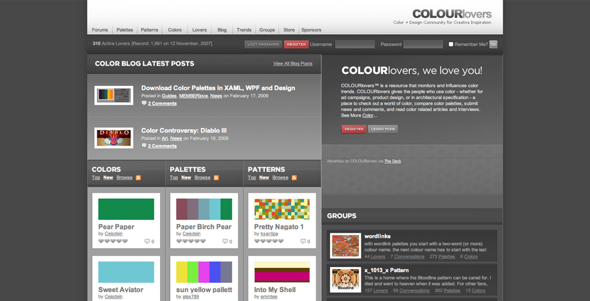Go to the Store navigation tab

(289, 29)
